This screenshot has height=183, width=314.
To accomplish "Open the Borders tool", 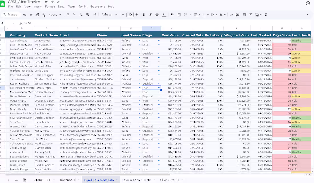I will (179, 15).
